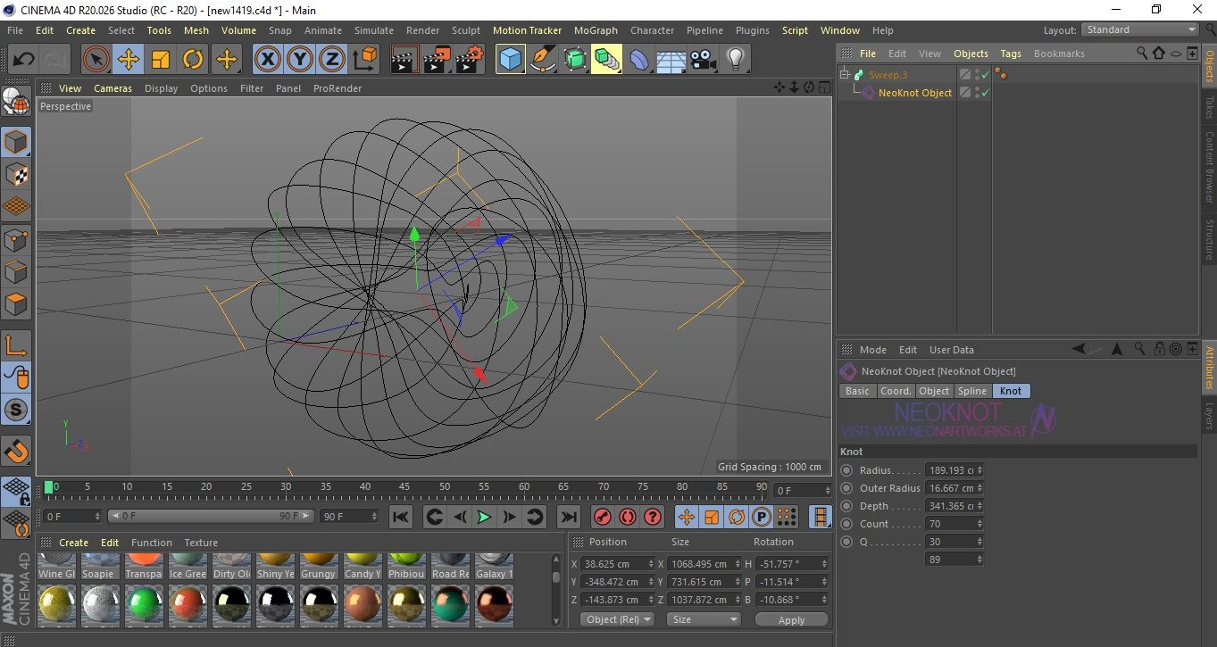
Task: Select the Rotate tool
Action: [193, 60]
